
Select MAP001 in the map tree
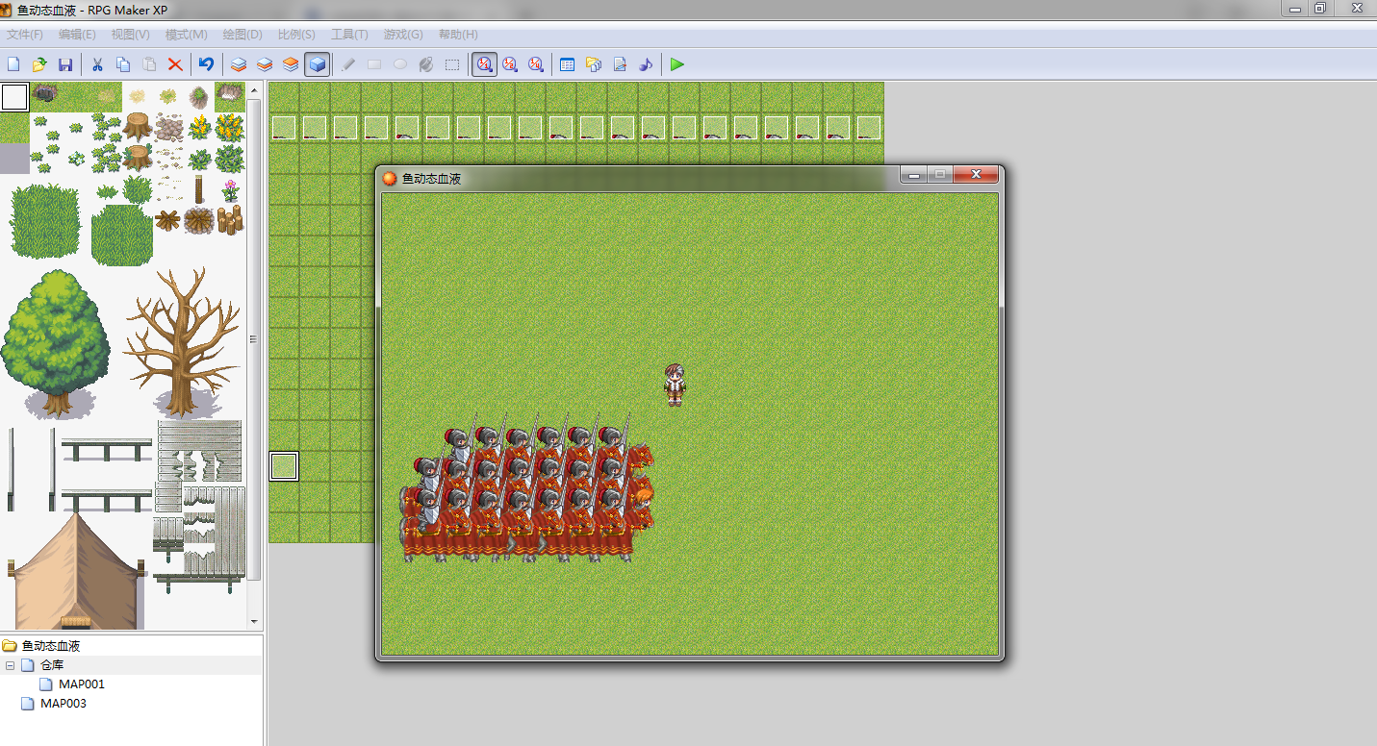(x=82, y=684)
